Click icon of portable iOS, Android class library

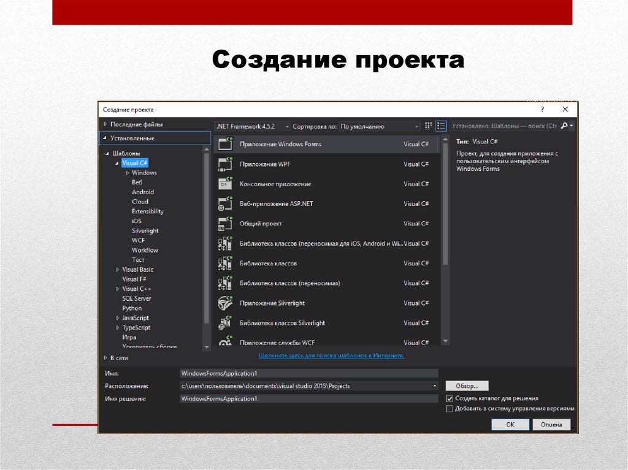coord(225,243)
